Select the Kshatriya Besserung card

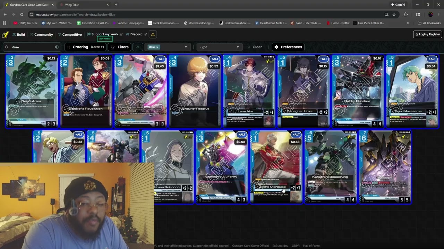330,167
